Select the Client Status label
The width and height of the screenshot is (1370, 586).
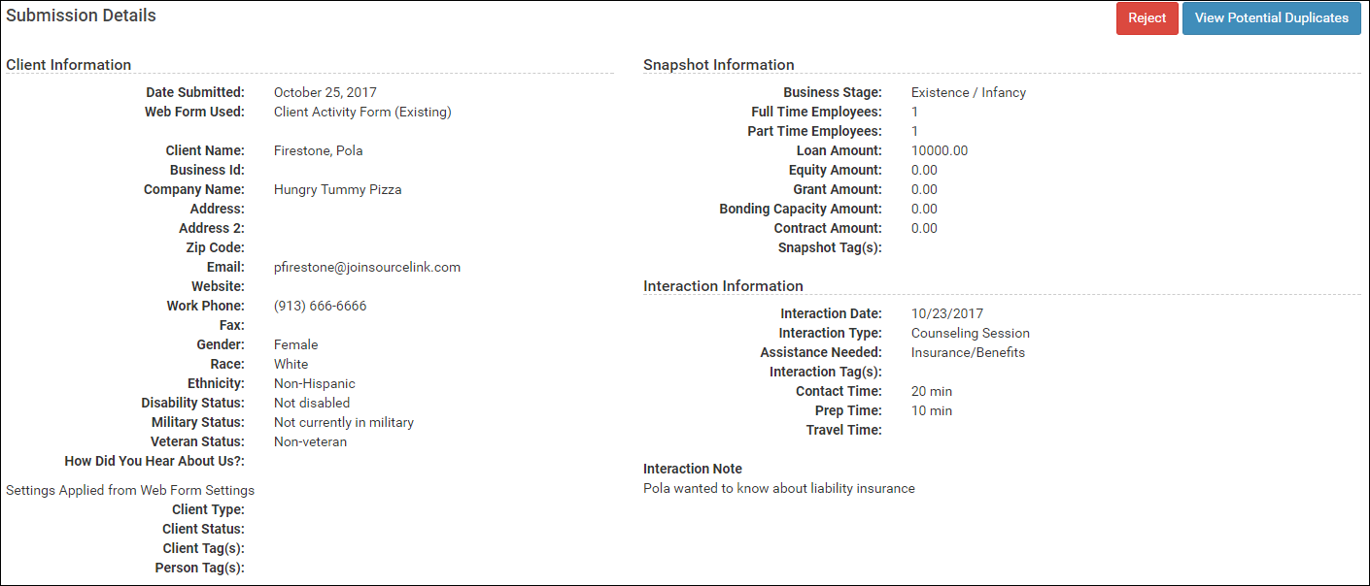203,529
